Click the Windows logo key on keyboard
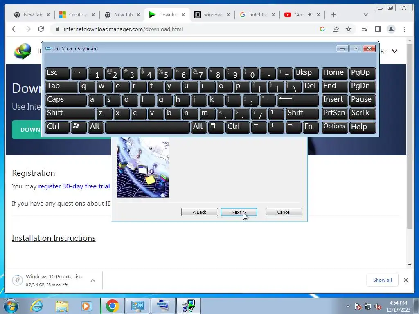The height and width of the screenshot is (314, 419). (79, 127)
